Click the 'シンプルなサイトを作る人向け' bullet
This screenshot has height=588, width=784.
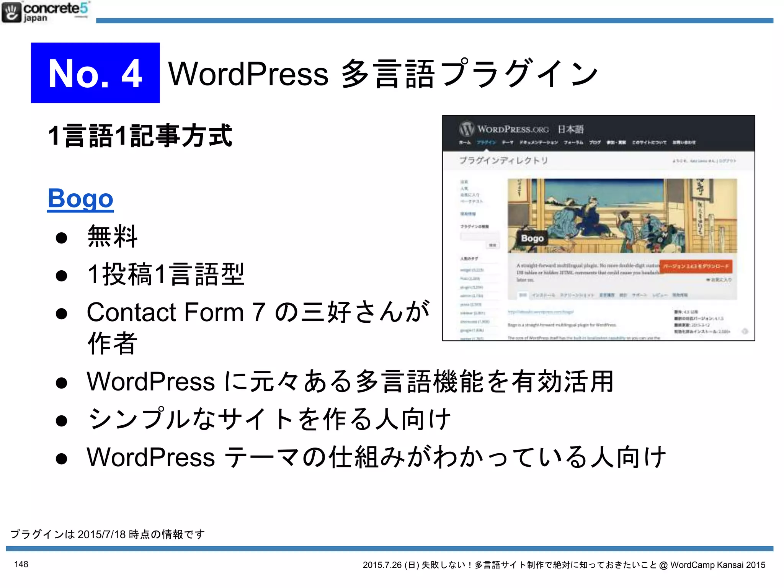(269, 419)
